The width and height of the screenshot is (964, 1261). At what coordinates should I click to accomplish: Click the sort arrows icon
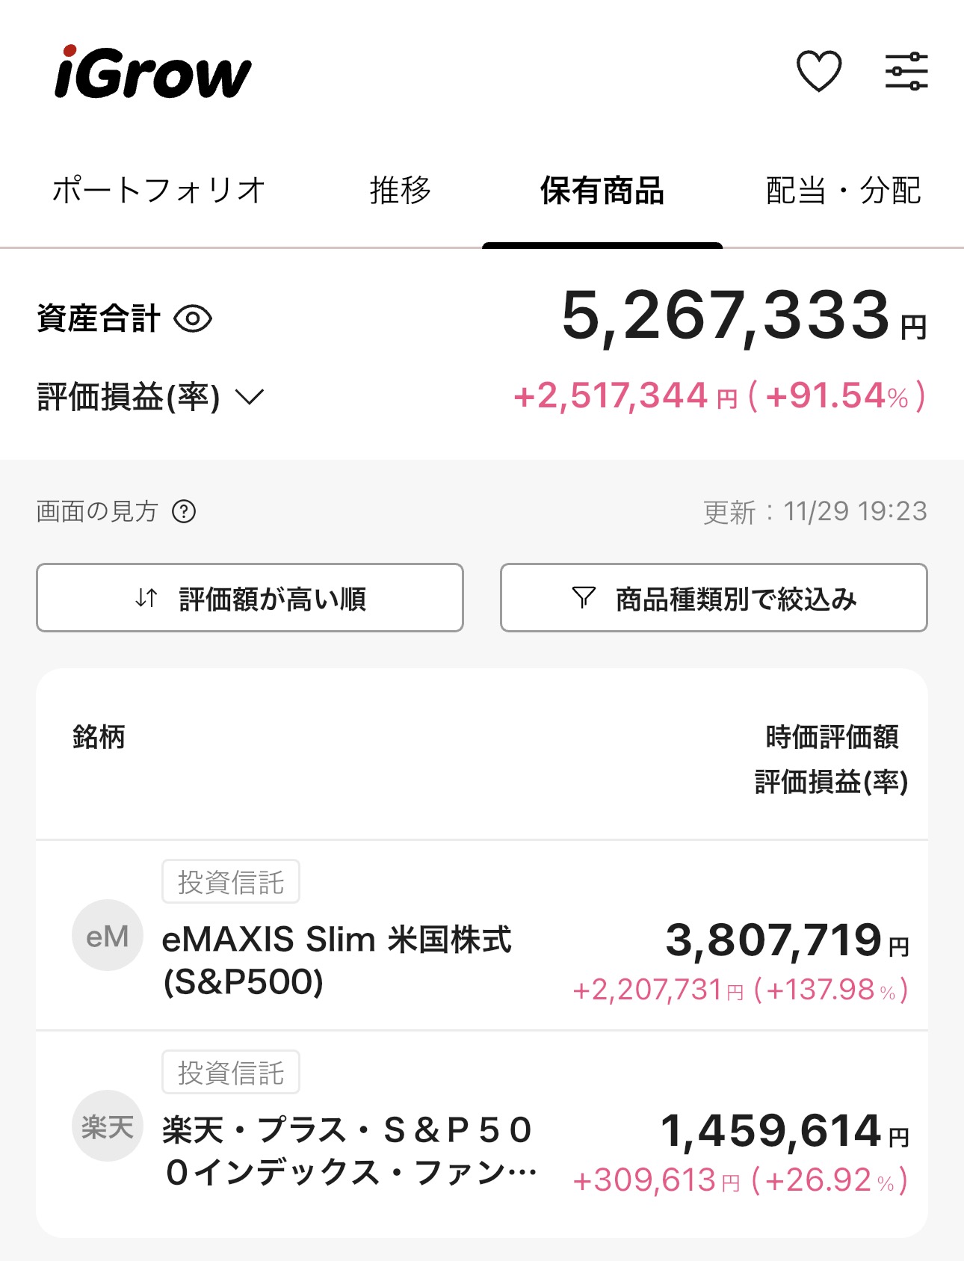click(x=146, y=598)
